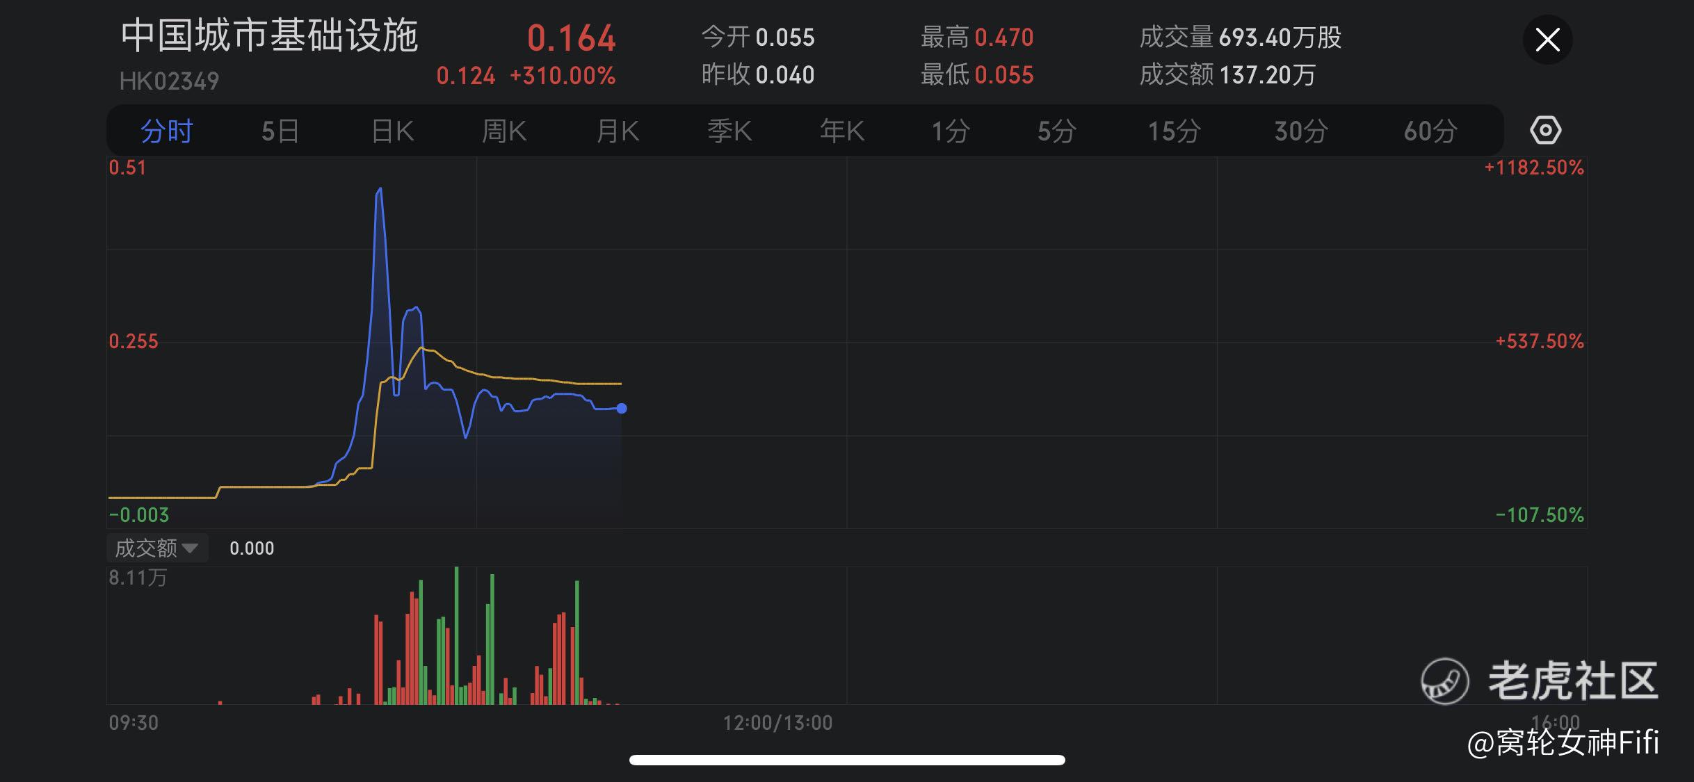Click the +537.50% axis label
Viewport: 1694px width, 782px height.
click(1540, 341)
